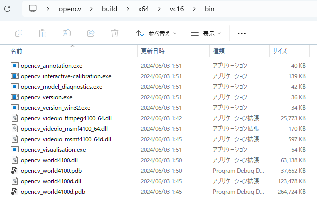
Task: Refresh the folder view
Action: (7, 9)
